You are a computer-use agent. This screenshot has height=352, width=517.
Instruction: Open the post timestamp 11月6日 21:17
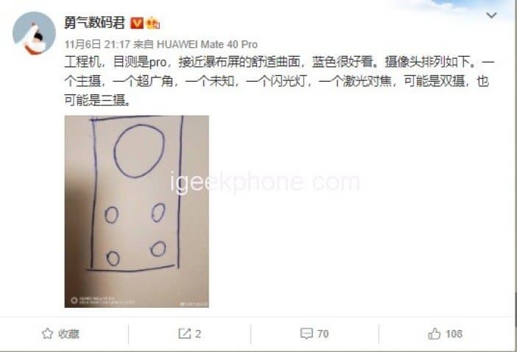point(97,44)
